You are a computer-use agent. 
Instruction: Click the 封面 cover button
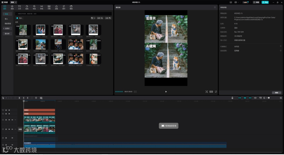pos(20,129)
